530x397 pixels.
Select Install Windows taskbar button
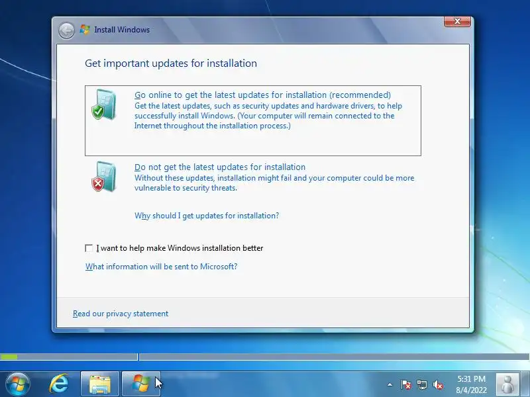pyautogui.click(x=140, y=384)
